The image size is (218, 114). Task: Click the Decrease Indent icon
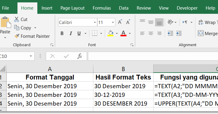170,33
